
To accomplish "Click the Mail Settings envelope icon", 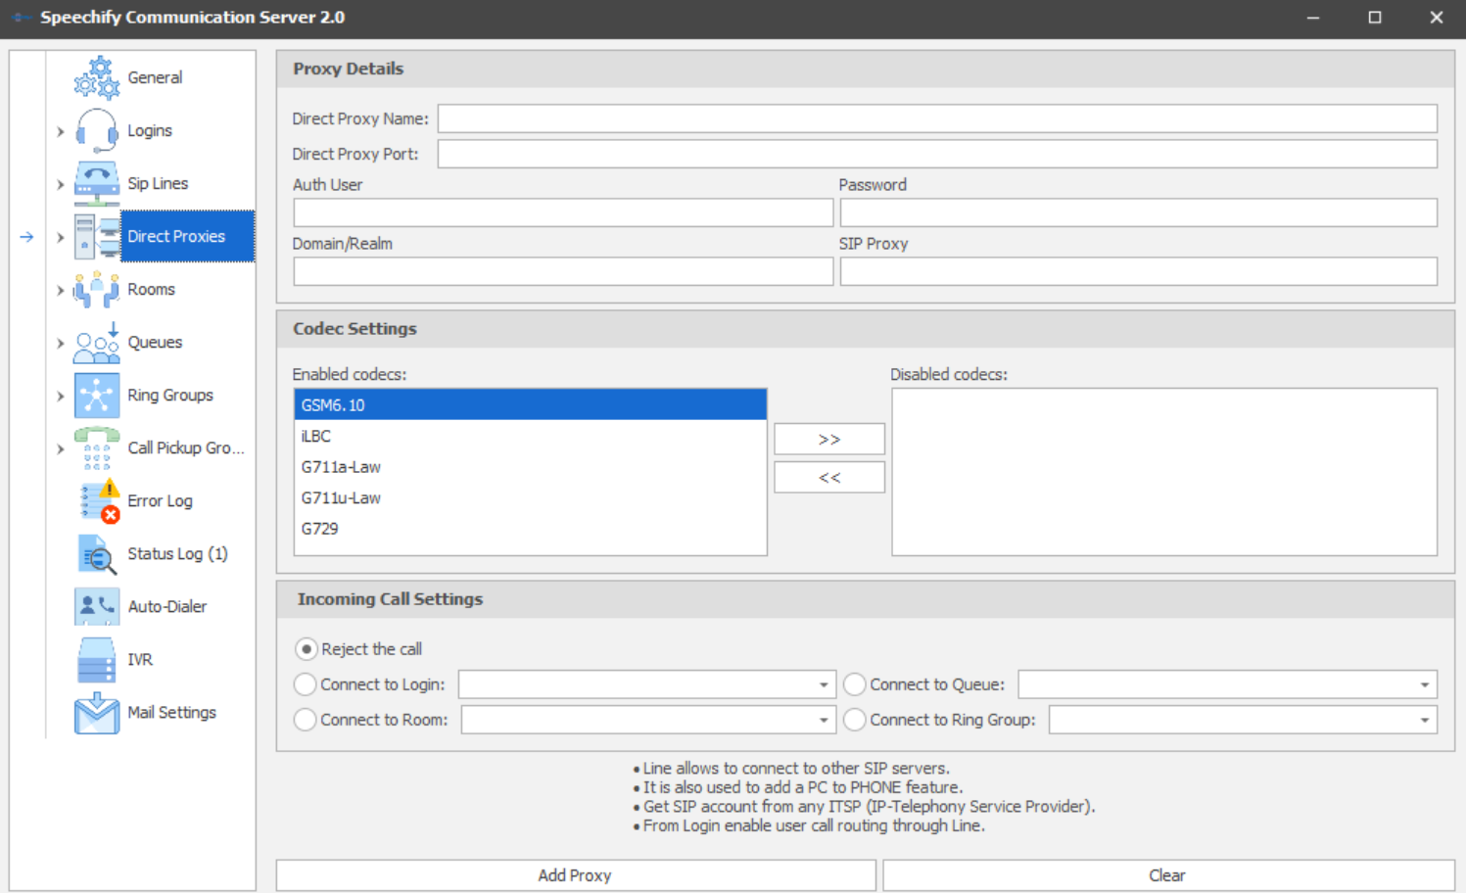I will pos(97,712).
